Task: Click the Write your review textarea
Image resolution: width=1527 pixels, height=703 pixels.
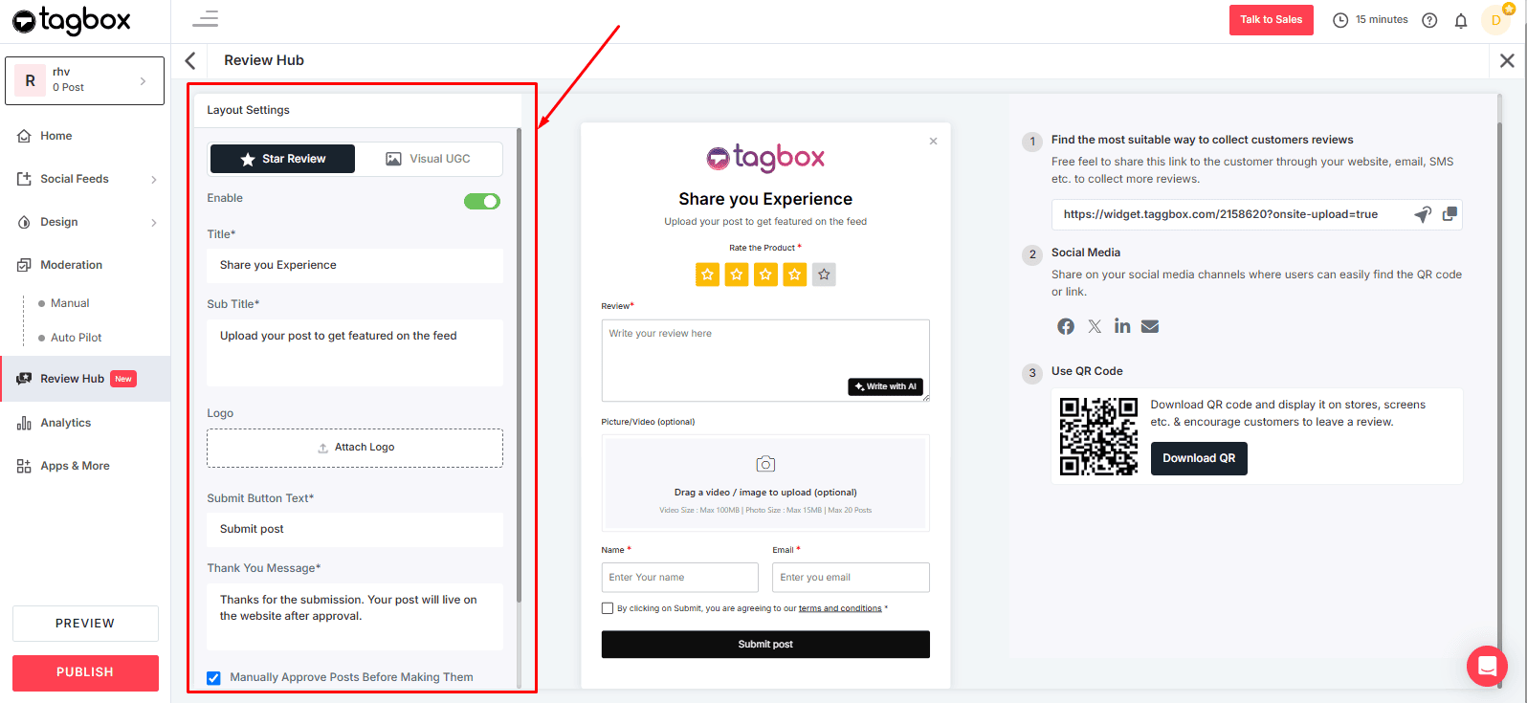Action: (x=765, y=361)
